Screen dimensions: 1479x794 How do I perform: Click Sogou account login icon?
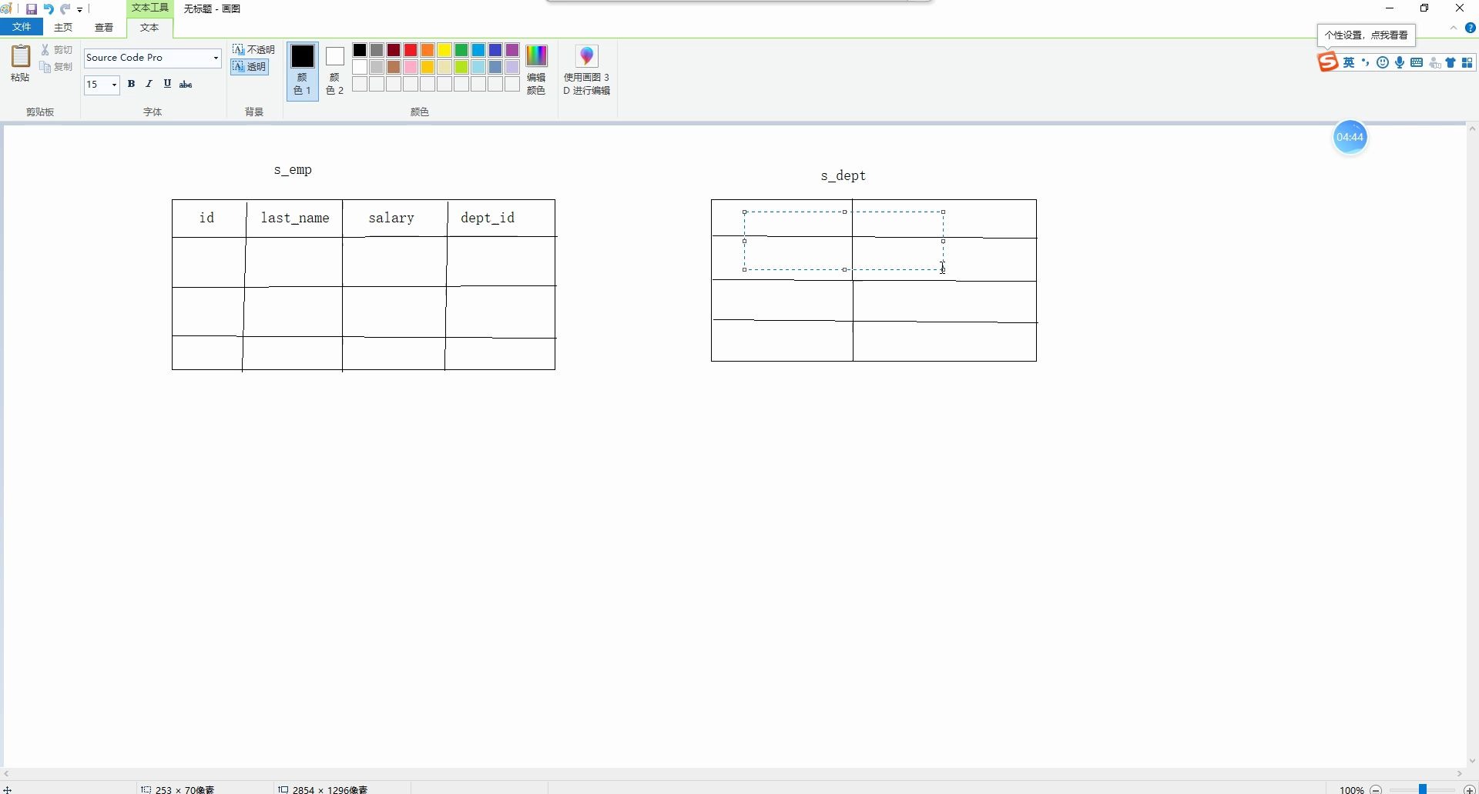tap(1435, 63)
